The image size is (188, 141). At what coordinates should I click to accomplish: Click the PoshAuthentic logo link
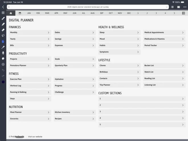[x=17, y=136]
